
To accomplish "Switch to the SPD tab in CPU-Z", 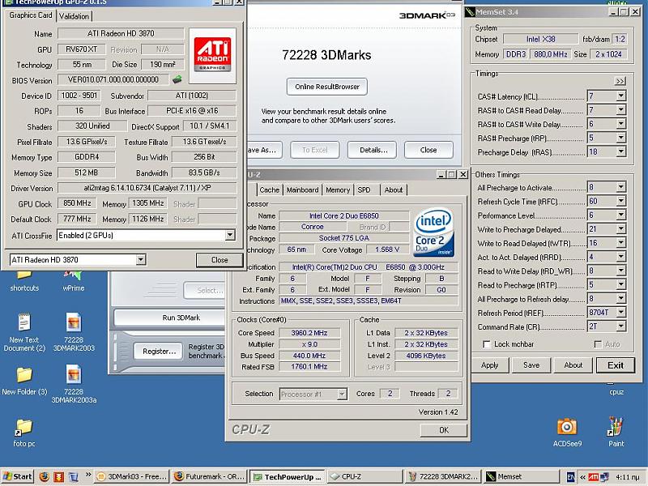I will pyautogui.click(x=364, y=190).
